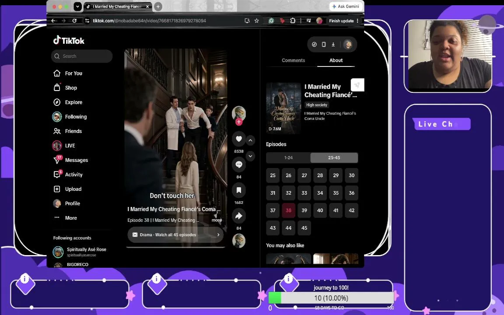Click the sound avatar below the share icon
This screenshot has height=315, width=504.
[x=239, y=241]
